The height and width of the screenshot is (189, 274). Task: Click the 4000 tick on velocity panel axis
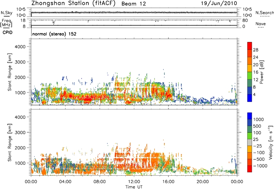[x=20, y=117]
